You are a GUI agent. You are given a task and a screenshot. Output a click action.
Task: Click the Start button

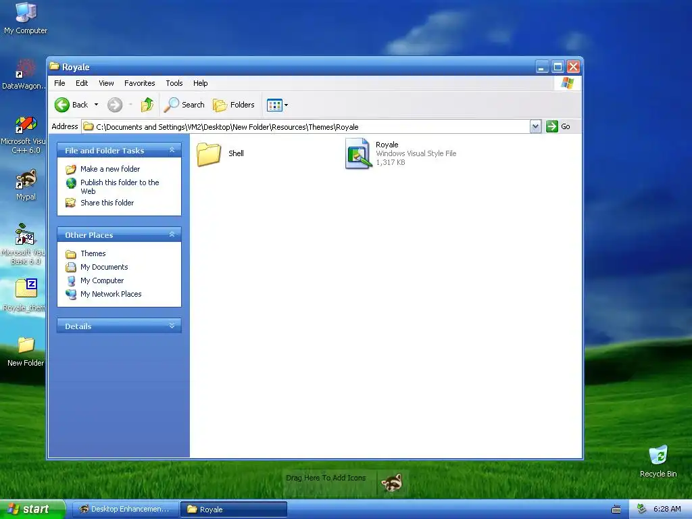pos(32,510)
